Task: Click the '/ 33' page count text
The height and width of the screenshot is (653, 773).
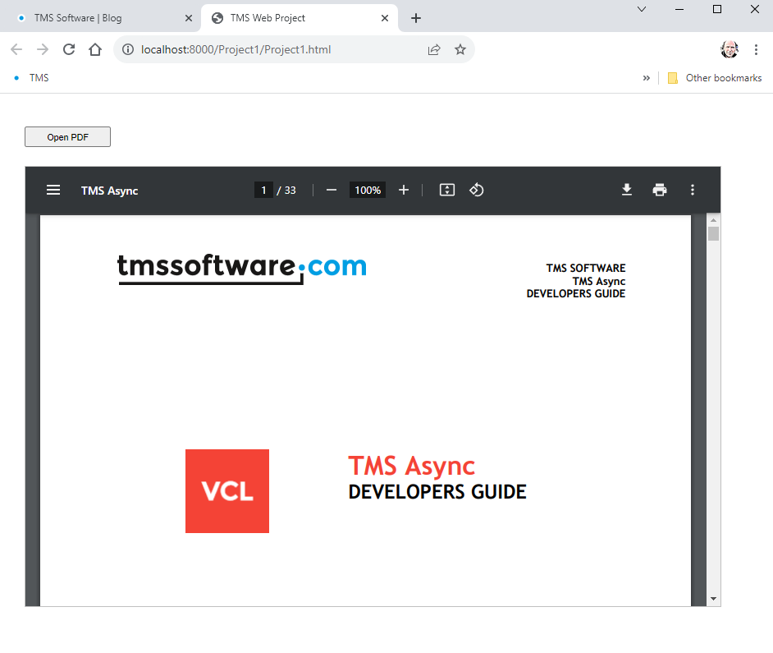Action: 286,190
